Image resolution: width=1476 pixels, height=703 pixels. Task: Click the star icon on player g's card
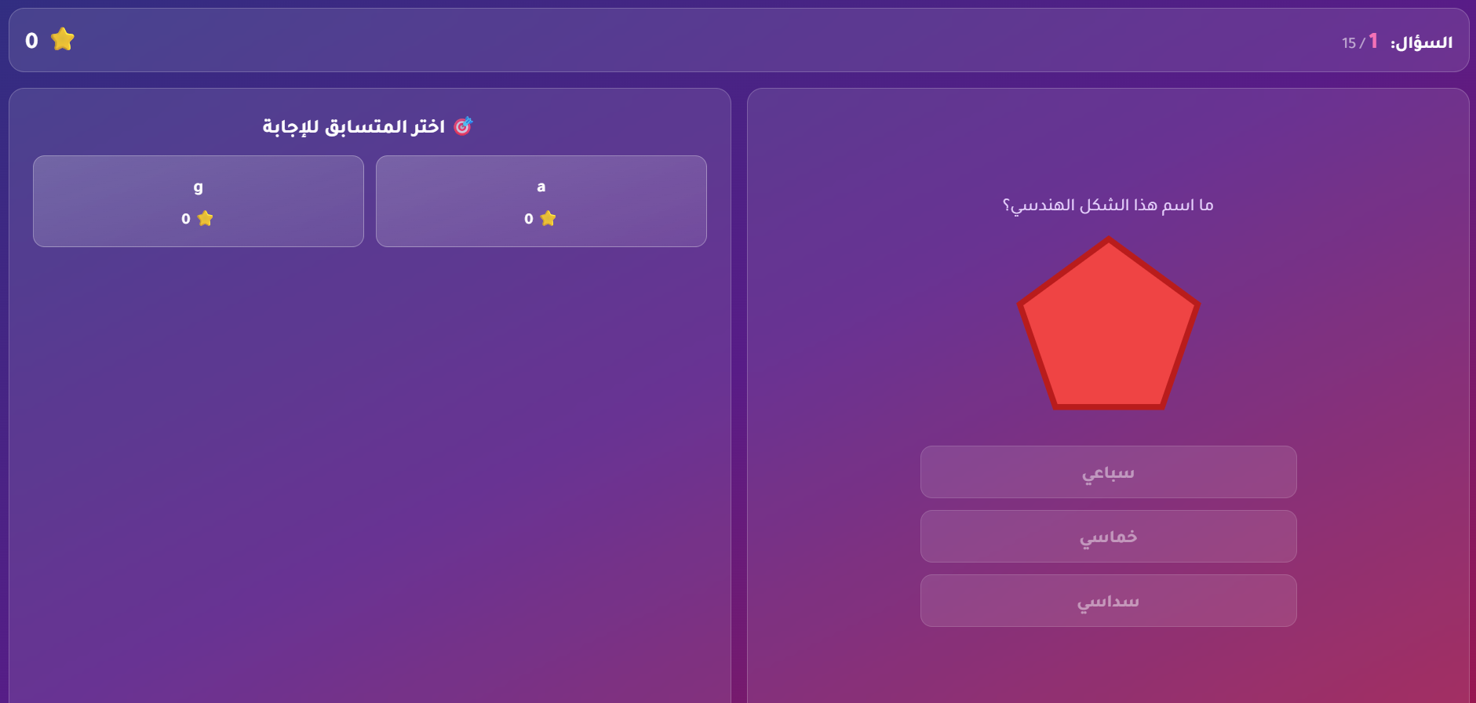(x=206, y=219)
